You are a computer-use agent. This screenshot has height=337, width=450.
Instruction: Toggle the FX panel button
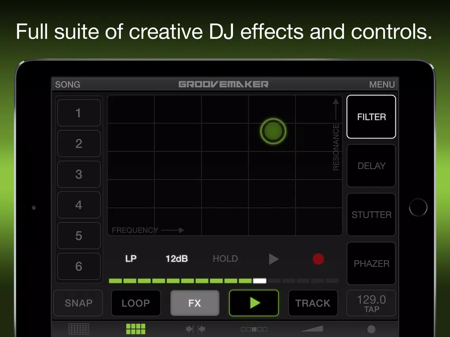pyautogui.click(x=195, y=303)
